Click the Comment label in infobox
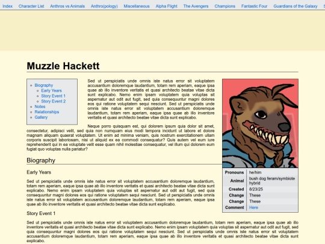The height and width of the screenshot is (244, 325). click(x=235, y=207)
